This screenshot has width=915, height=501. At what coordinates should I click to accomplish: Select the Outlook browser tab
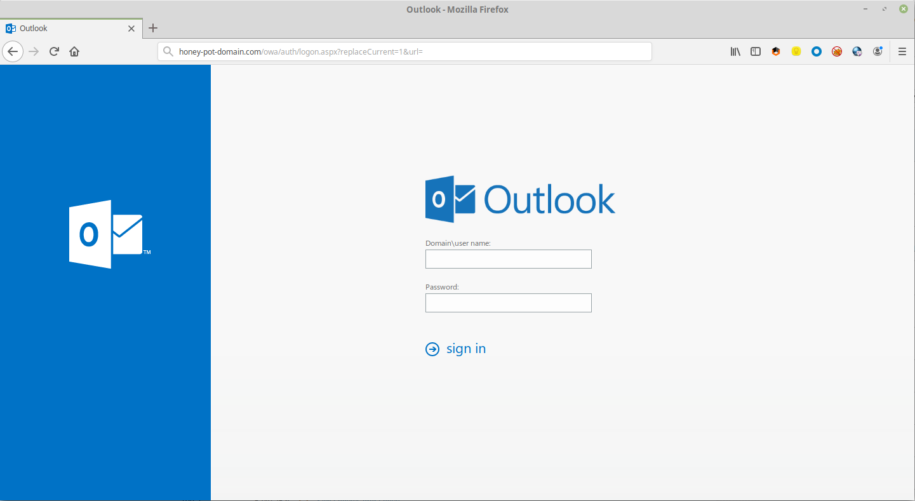[71, 28]
